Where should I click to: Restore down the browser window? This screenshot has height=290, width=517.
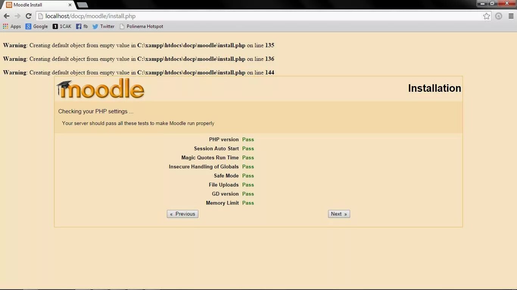pos(492,3)
